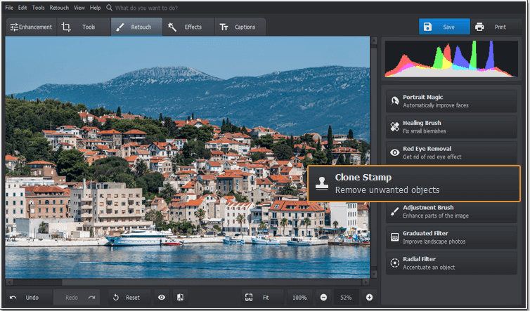Click the printer icon
530x311 pixels.
pos(479,27)
